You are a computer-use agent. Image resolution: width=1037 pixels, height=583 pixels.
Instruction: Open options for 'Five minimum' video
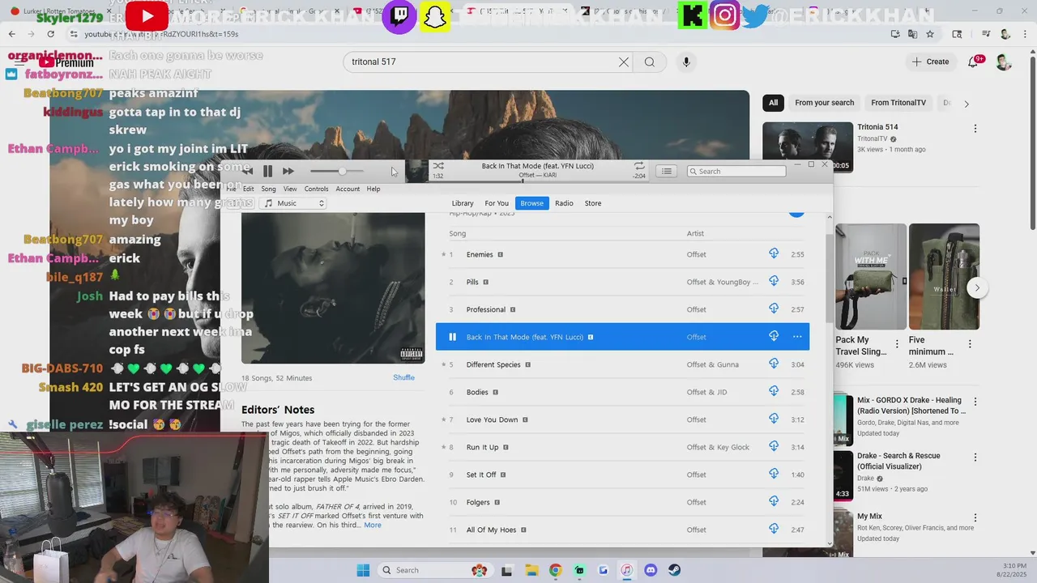[969, 344]
